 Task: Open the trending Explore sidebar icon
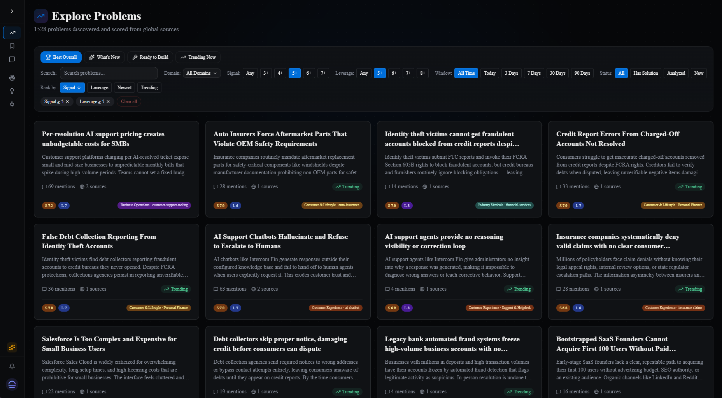point(12,33)
